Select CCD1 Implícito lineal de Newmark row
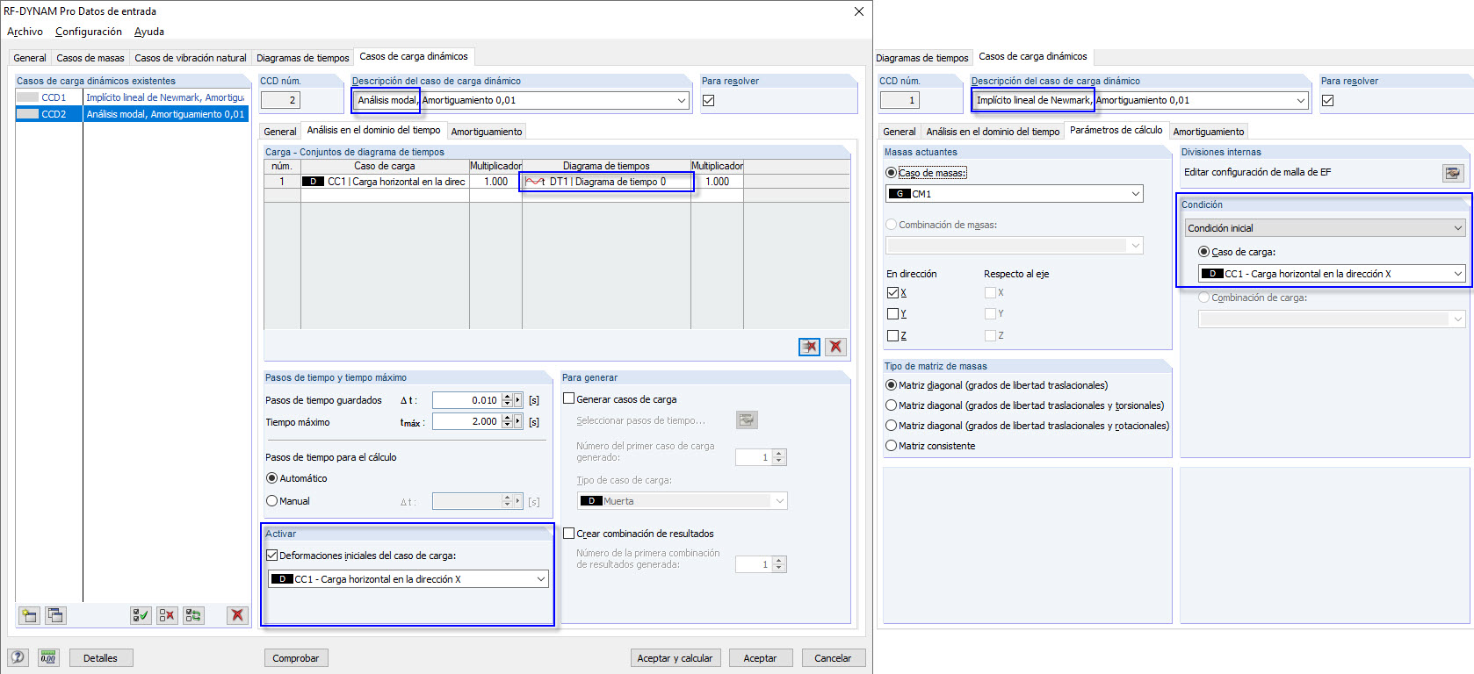Screen dimensions: 1474x674 tap(132, 97)
